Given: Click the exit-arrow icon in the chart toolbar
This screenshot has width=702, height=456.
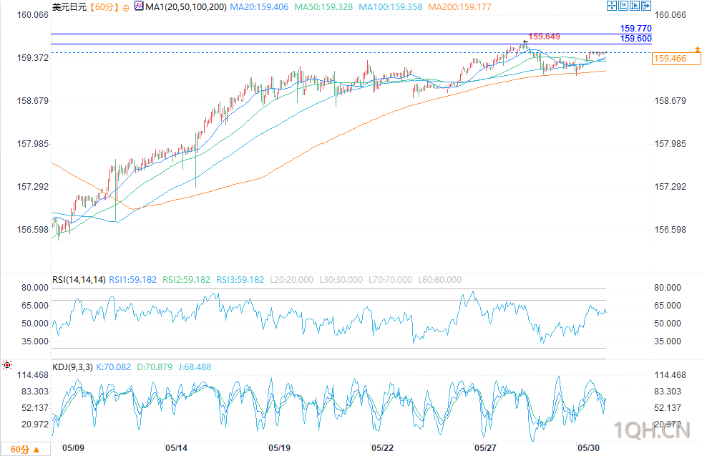Looking at the screenshot, I should tap(646, 6).
